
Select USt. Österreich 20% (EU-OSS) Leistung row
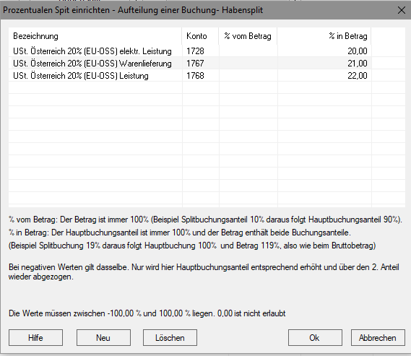click(207, 75)
